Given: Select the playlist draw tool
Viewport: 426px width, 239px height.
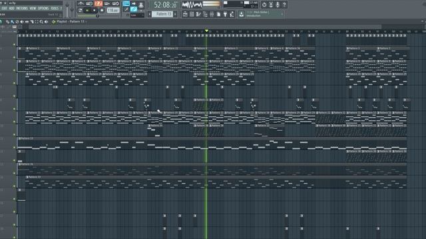Looking at the screenshot, I should (x=7, y=22).
